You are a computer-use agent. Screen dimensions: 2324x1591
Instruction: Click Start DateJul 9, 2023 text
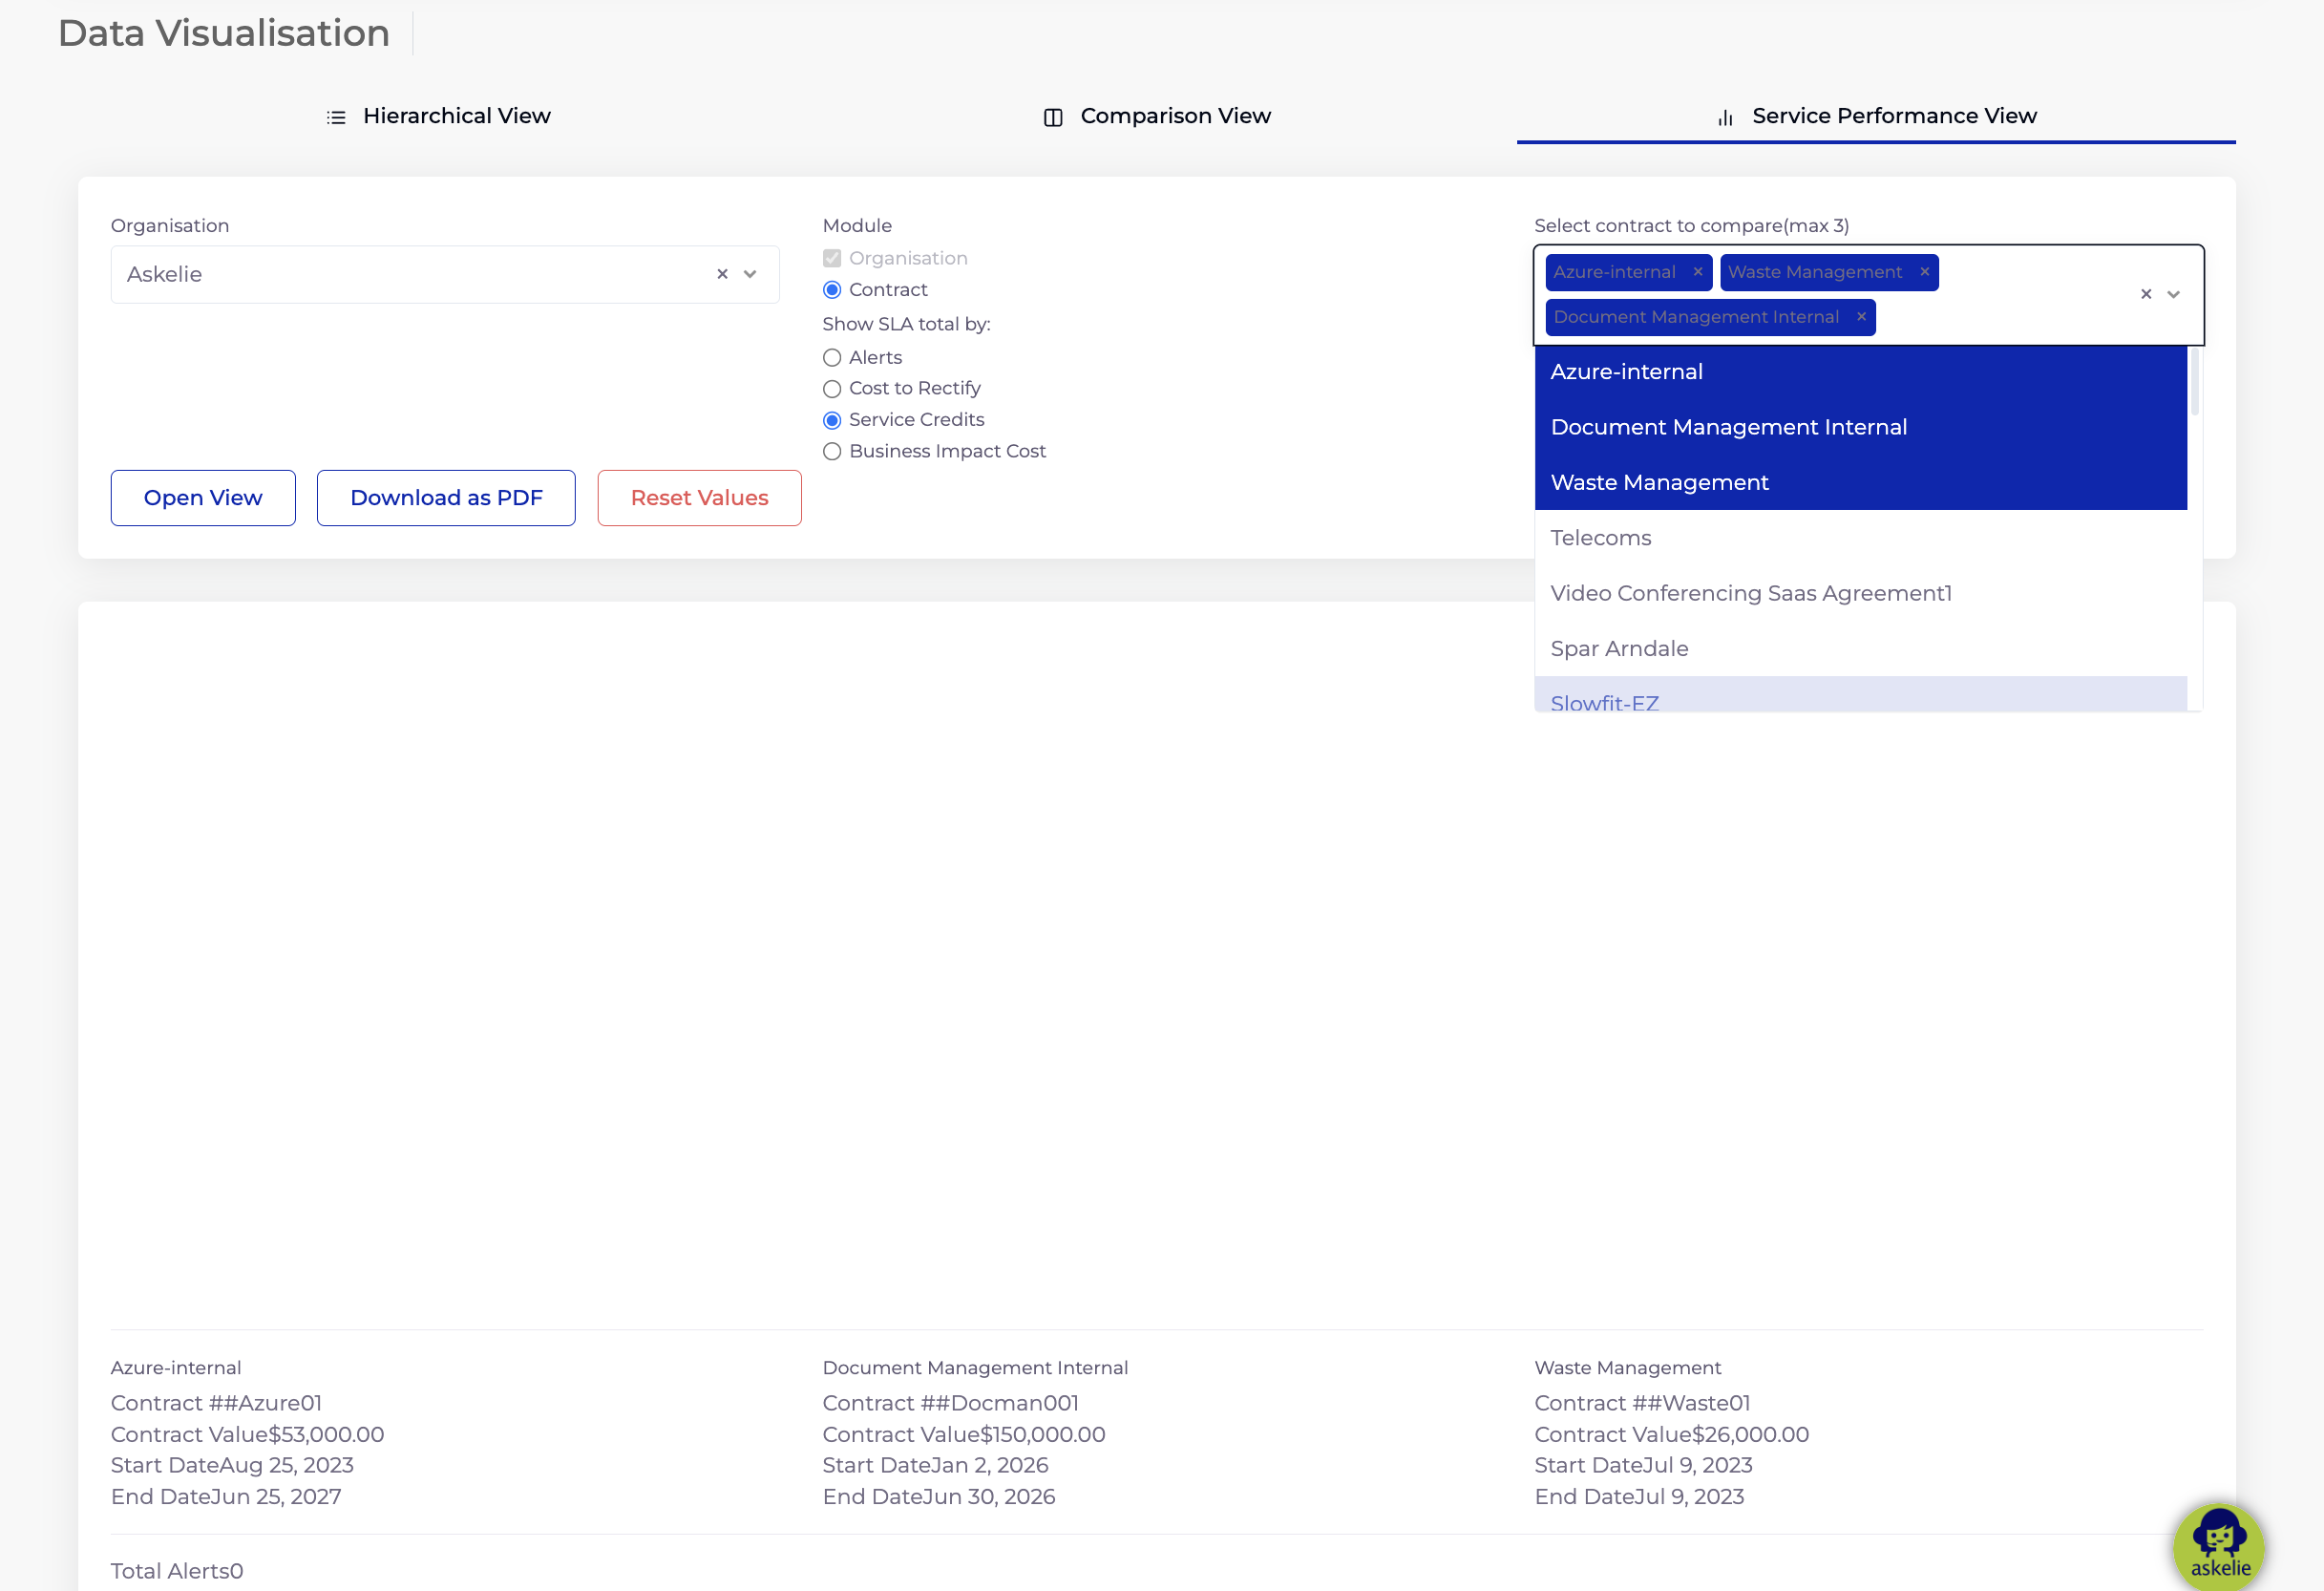[1644, 1466]
